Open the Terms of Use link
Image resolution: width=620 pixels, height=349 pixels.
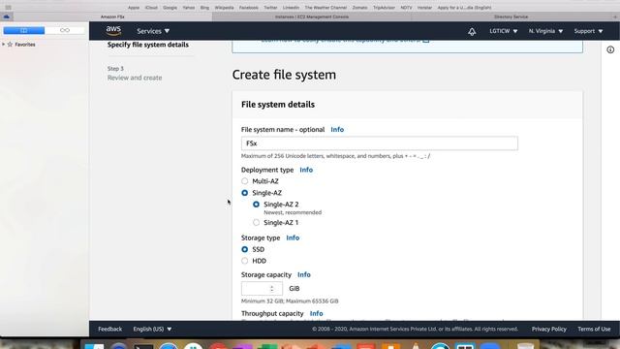(594, 329)
